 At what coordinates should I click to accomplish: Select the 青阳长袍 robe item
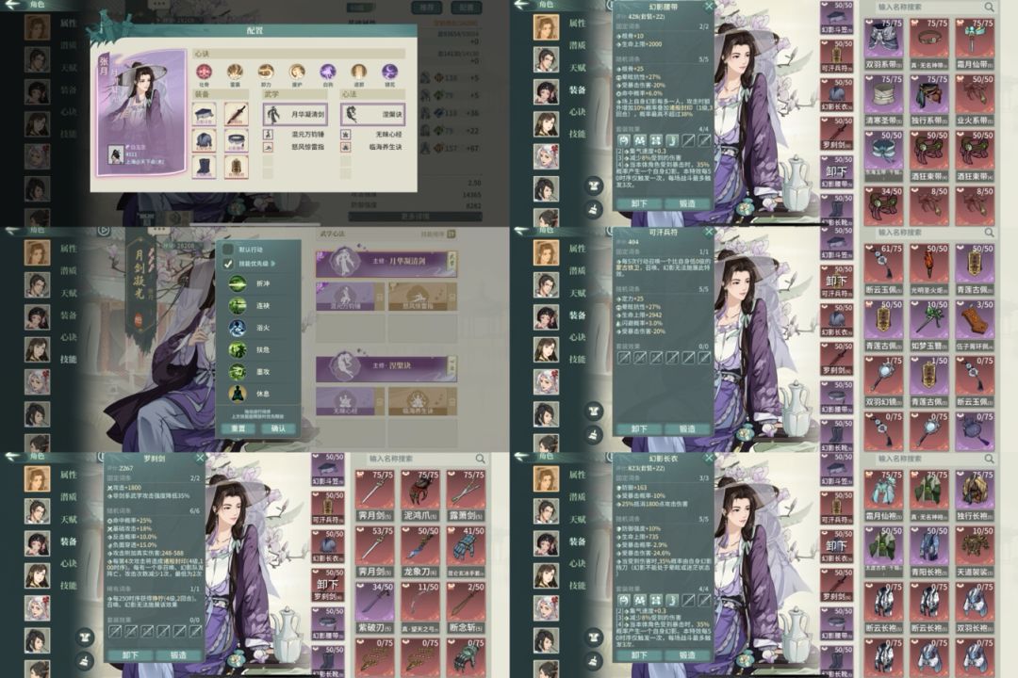click(928, 552)
